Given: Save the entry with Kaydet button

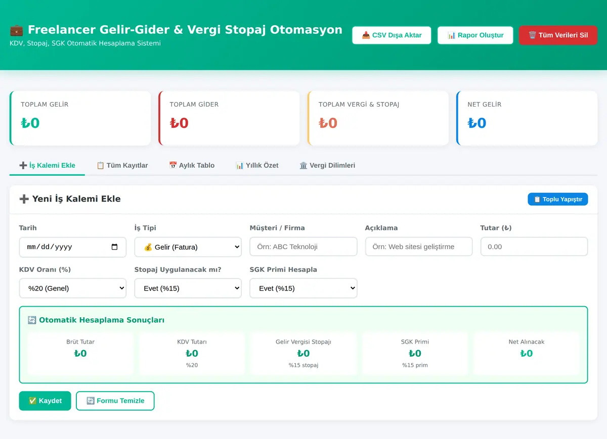Looking at the screenshot, I should 45,401.
